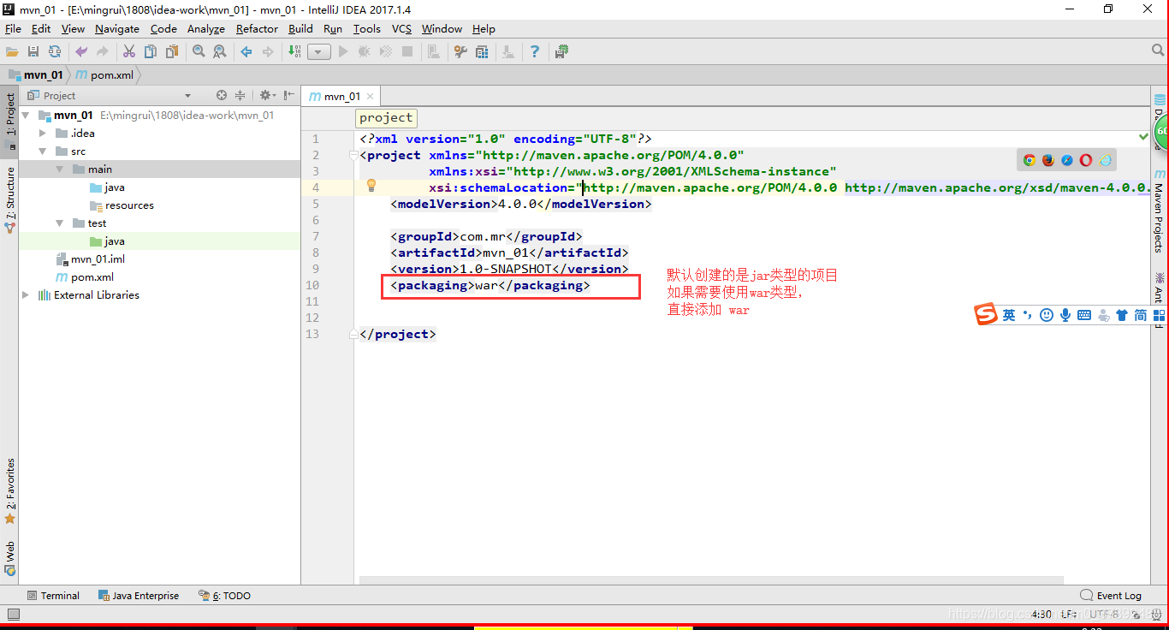This screenshot has height=630, width=1169.
Task: Open the Event Log
Action: [1111, 595]
